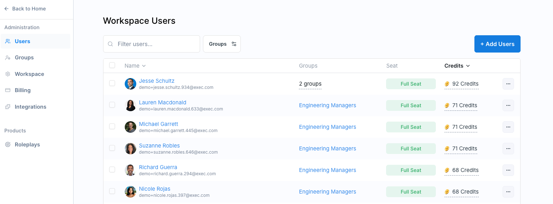Open Nicole Rojas's Engineering Managers group link
Viewport: 553px width, 204px height.
327,192
